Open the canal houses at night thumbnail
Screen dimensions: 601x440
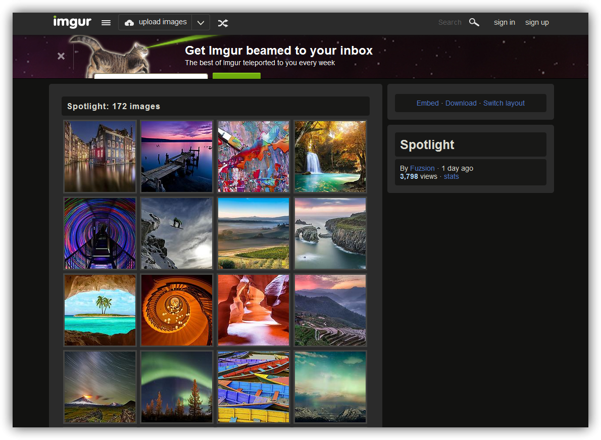[x=100, y=157]
